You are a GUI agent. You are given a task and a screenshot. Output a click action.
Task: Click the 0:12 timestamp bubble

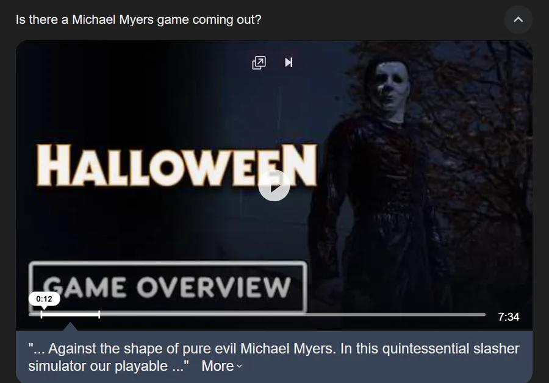(44, 299)
